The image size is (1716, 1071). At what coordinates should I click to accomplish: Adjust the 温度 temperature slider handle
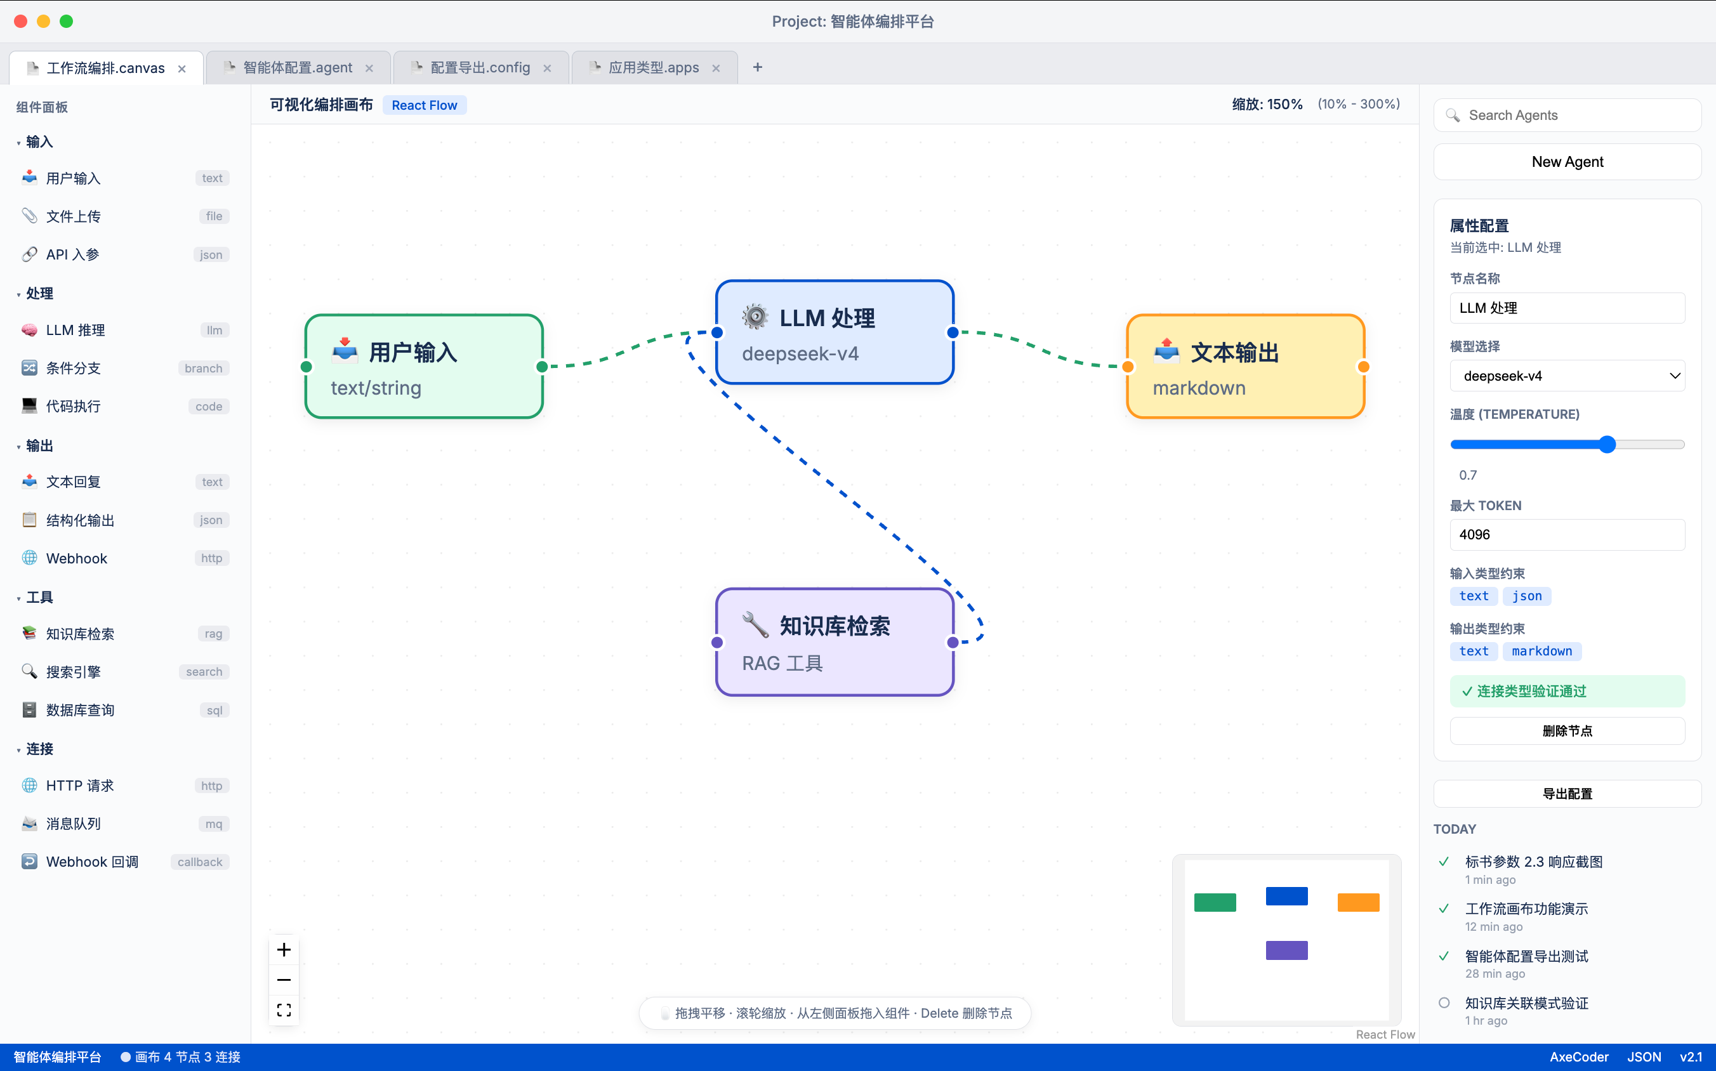click(x=1607, y=444)
